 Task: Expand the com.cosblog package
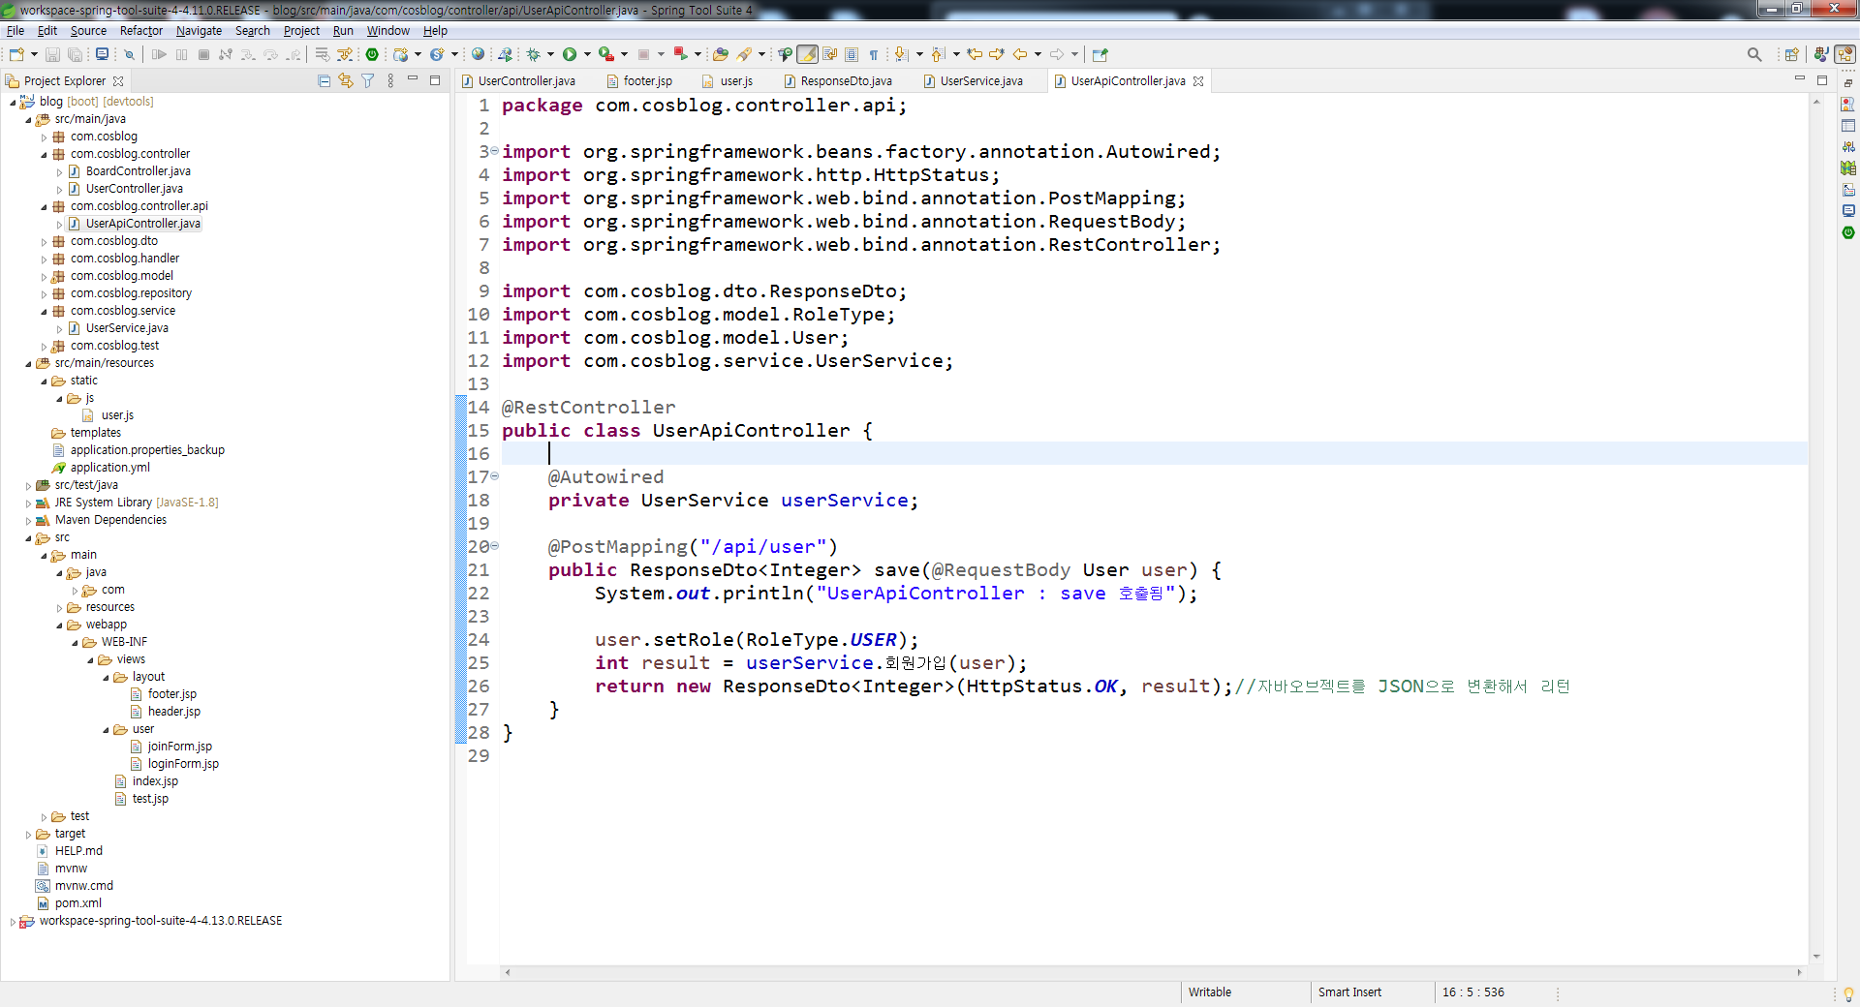44,137
